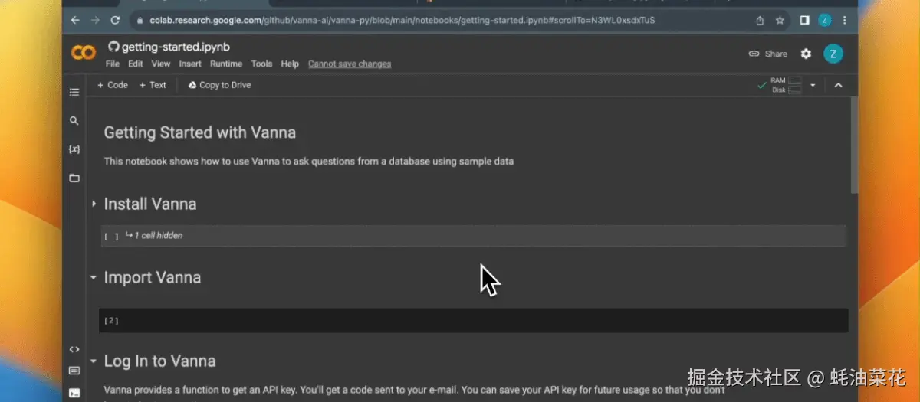Viewport: 920px width, 402px height.
Task: Expand the Install Vanna section
Action: point(94,204)
